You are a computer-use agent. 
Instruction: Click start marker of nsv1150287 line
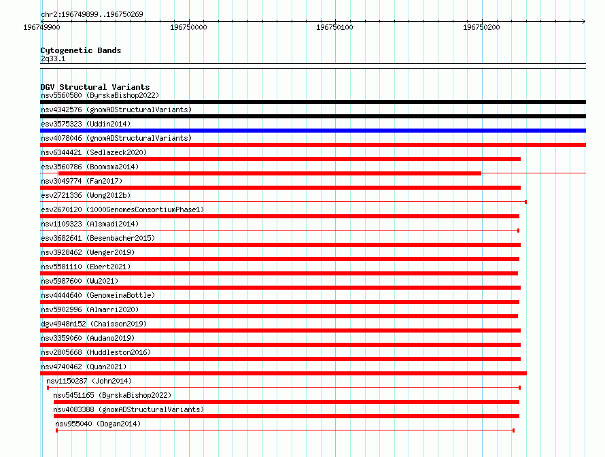48,388
